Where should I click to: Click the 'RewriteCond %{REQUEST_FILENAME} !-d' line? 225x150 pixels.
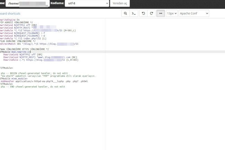click(22, 36)
